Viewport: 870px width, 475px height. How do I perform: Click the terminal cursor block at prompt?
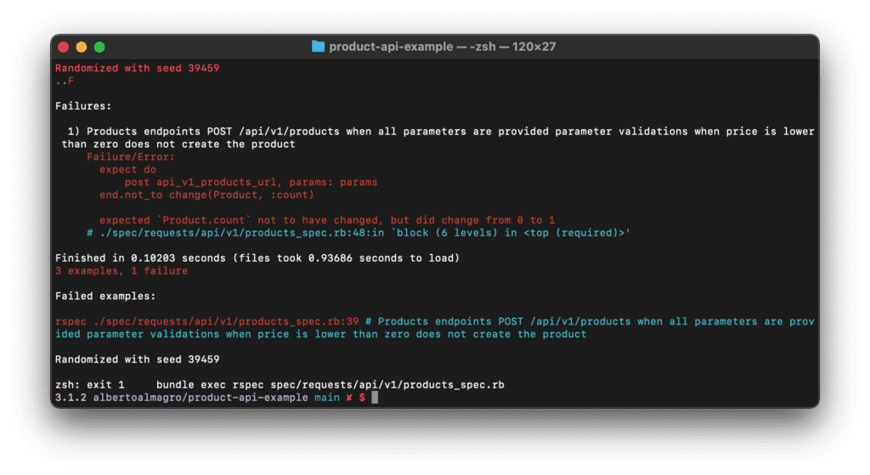pos(375,398)
